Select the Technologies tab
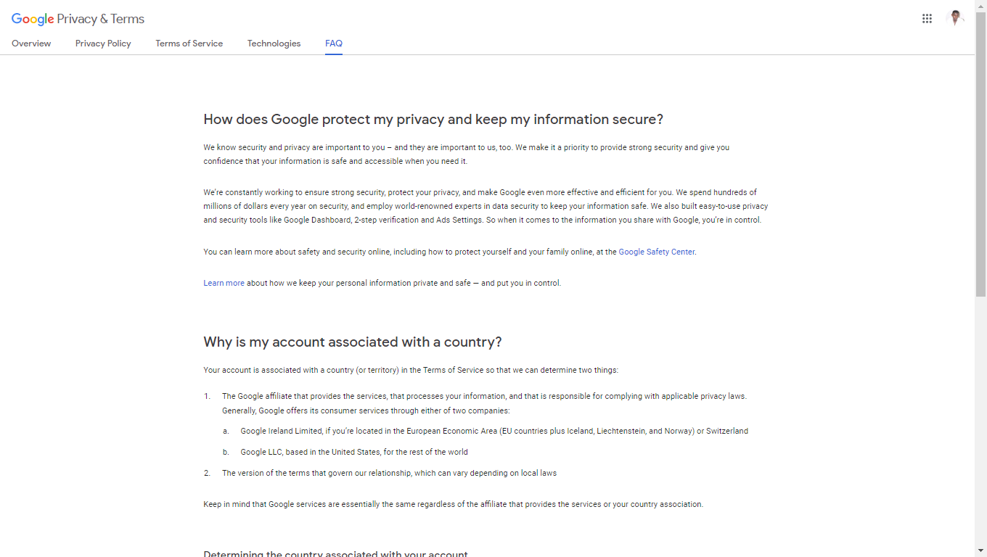 coord(274,44)
